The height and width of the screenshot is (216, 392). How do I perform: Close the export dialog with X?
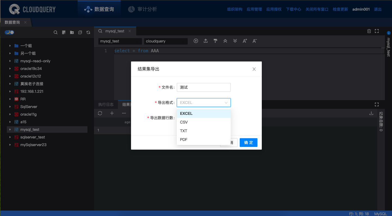pos(254,69)
